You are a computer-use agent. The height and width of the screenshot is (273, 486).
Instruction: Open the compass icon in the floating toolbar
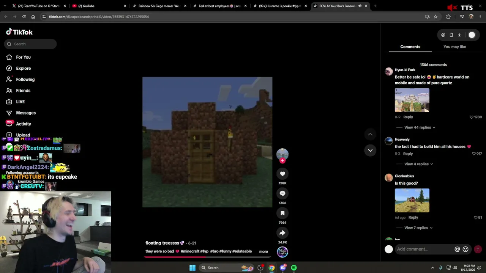443,35
